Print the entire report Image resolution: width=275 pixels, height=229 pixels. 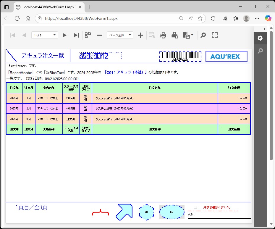[x=163, y=35]
